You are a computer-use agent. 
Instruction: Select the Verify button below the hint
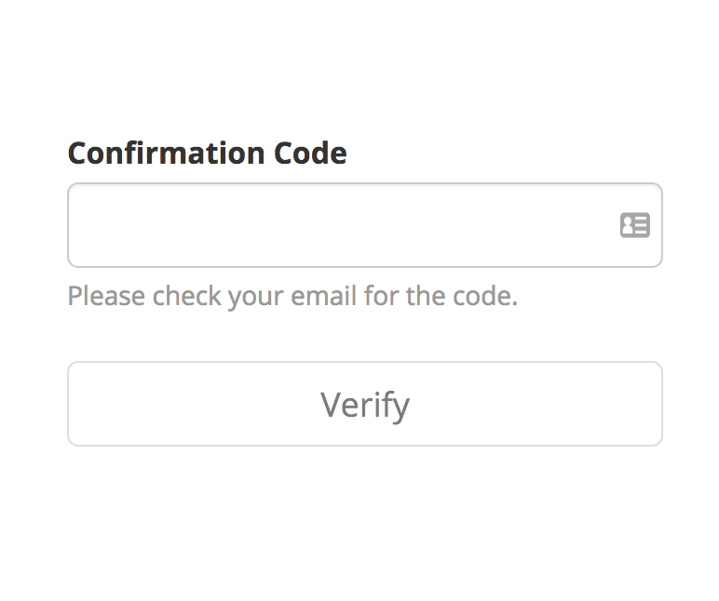click(365, 404)
